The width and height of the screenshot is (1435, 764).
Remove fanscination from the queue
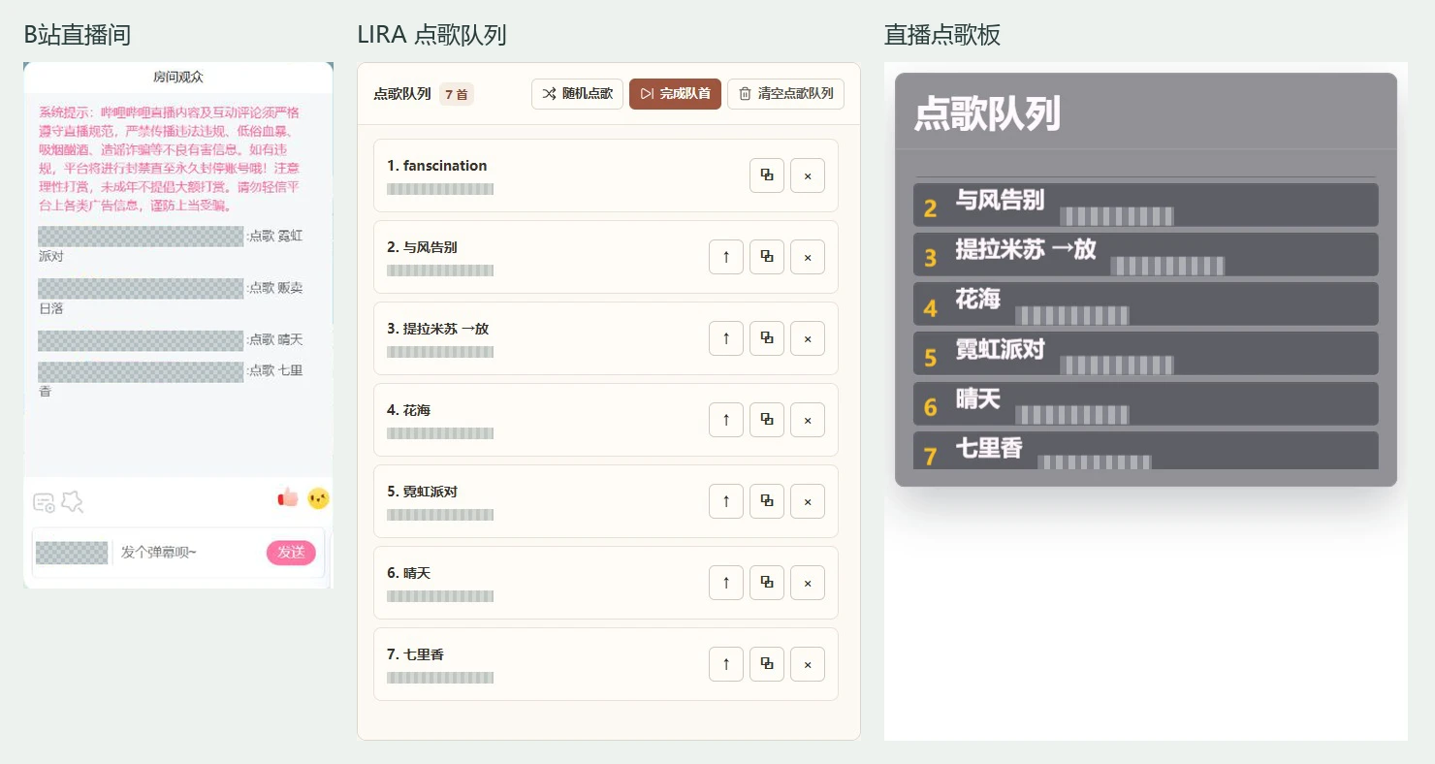coord(808,175)
